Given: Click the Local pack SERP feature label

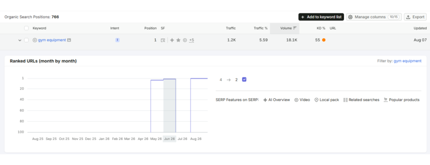Looking at the screenshot, I should pyautogui.click(x=327, y=100).
